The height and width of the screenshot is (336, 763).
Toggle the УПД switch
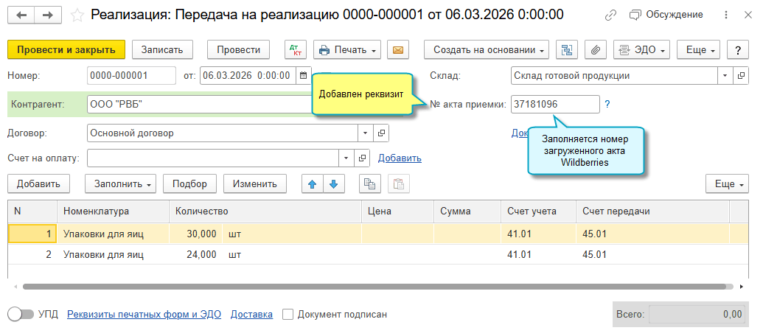[21, 315]
